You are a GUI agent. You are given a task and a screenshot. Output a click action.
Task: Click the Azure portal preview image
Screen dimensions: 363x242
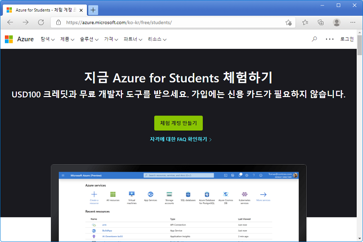(x=178, y=203)
